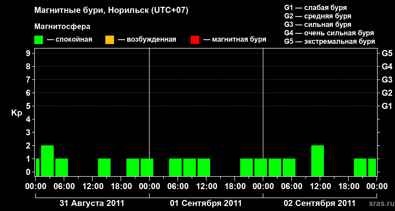Click the bar covering 06:00 on 01 Сентября
Viewport: 395px width, 211px height.
tap(175, 167)
